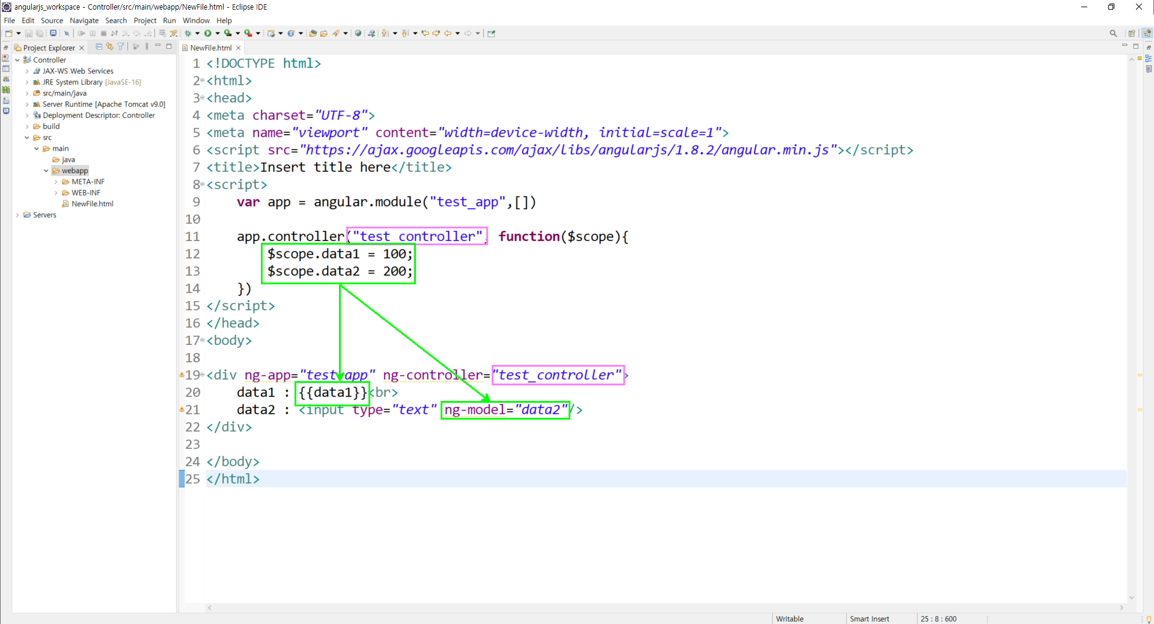Click the Back navigation arrow icon
The width and height of the screenshot is (1154, 624).
[448, 34]
